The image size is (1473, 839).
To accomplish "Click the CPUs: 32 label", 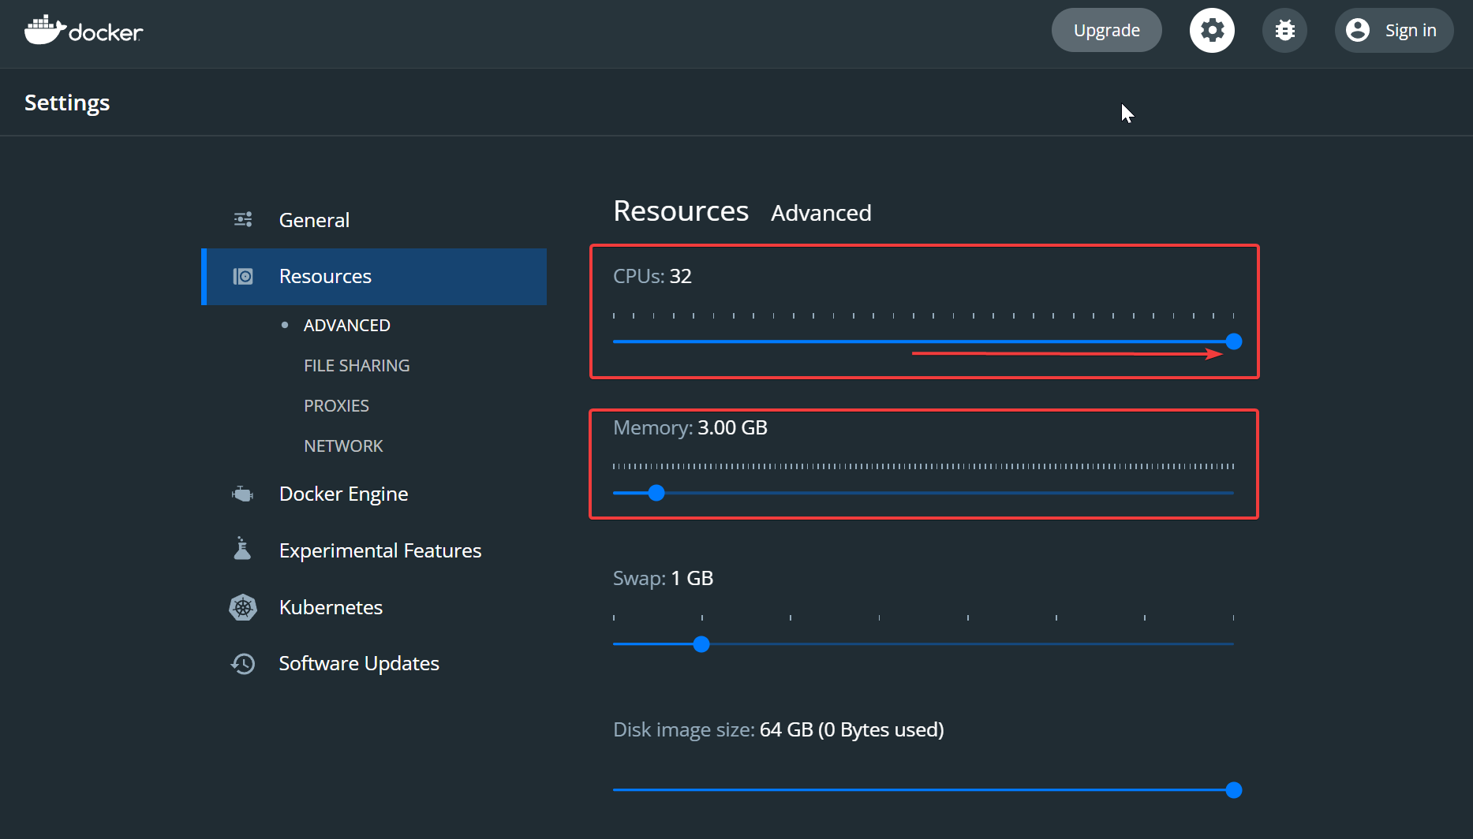I will 652,276.
